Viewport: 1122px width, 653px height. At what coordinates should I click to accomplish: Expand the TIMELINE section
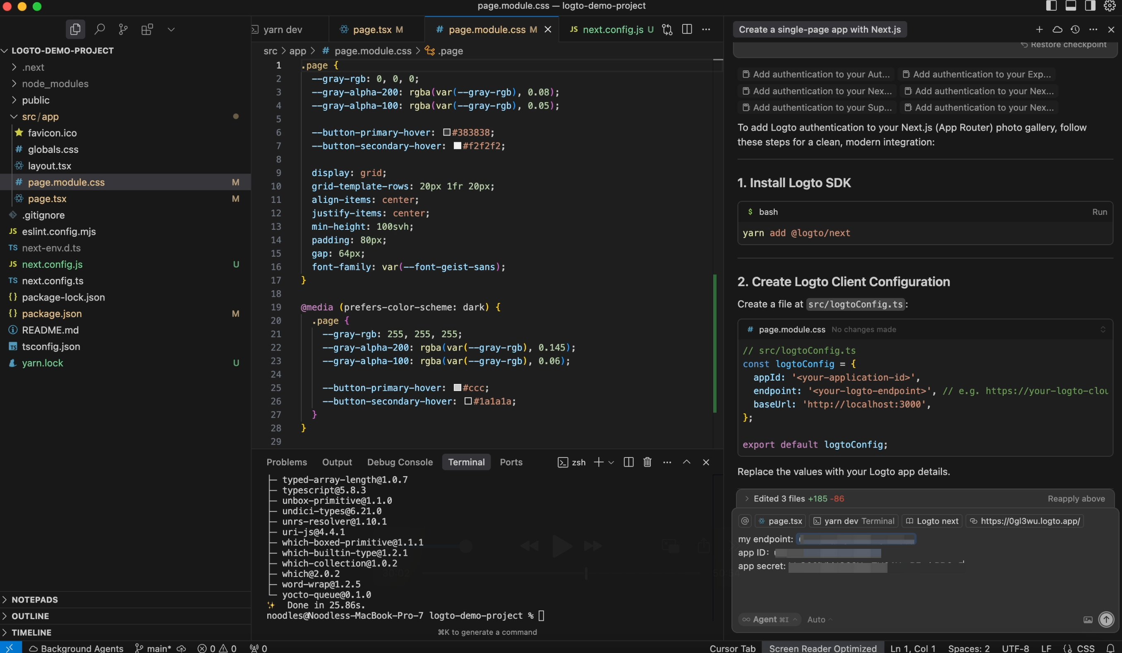[31, 632]
